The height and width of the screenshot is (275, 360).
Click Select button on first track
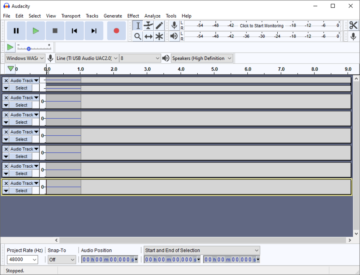[x=21, y=88]
